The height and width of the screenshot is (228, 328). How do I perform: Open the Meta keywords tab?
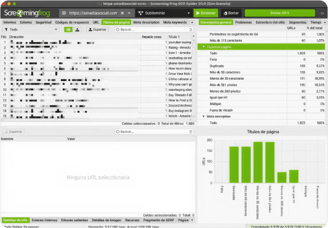click(x=175, y=22)
